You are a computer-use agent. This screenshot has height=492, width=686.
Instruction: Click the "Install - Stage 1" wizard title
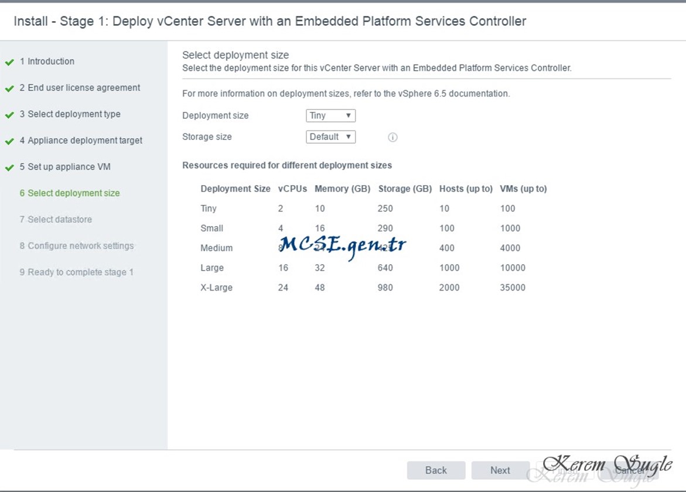tap(269, 21)
